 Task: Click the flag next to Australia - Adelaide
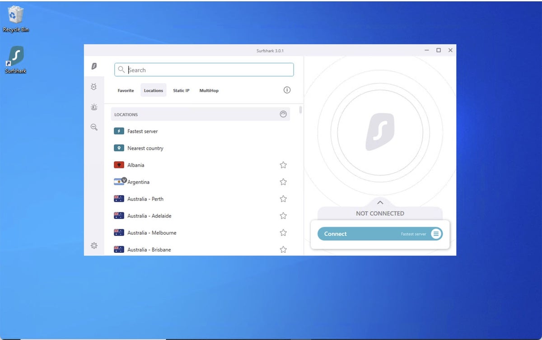point(119,216)
